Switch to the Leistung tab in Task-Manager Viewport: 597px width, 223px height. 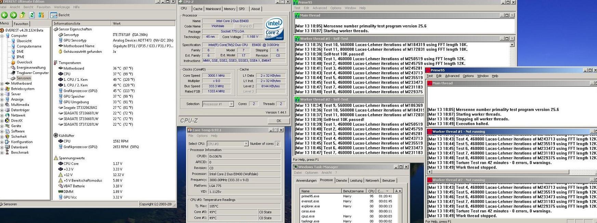(356, 181)
